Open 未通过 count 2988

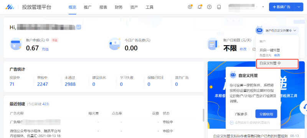[x=70, y=84]
